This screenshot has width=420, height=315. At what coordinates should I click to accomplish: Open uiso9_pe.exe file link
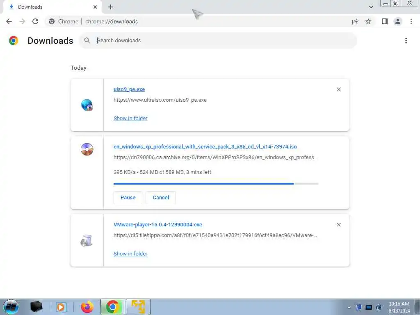tap(129, 89)
